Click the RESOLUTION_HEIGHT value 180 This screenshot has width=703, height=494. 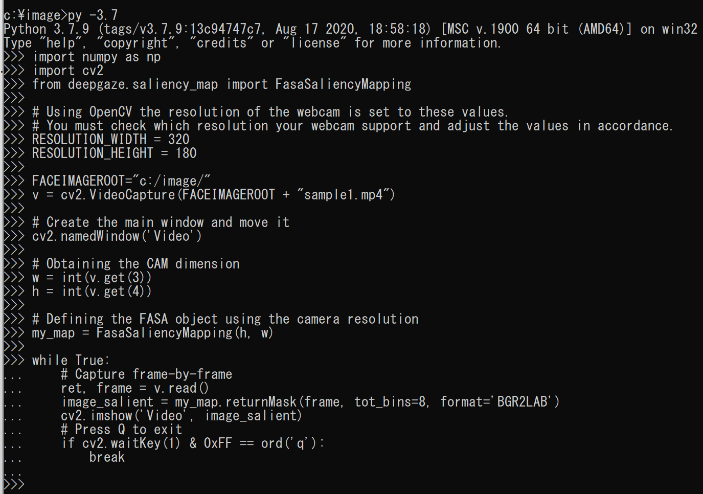186,153
